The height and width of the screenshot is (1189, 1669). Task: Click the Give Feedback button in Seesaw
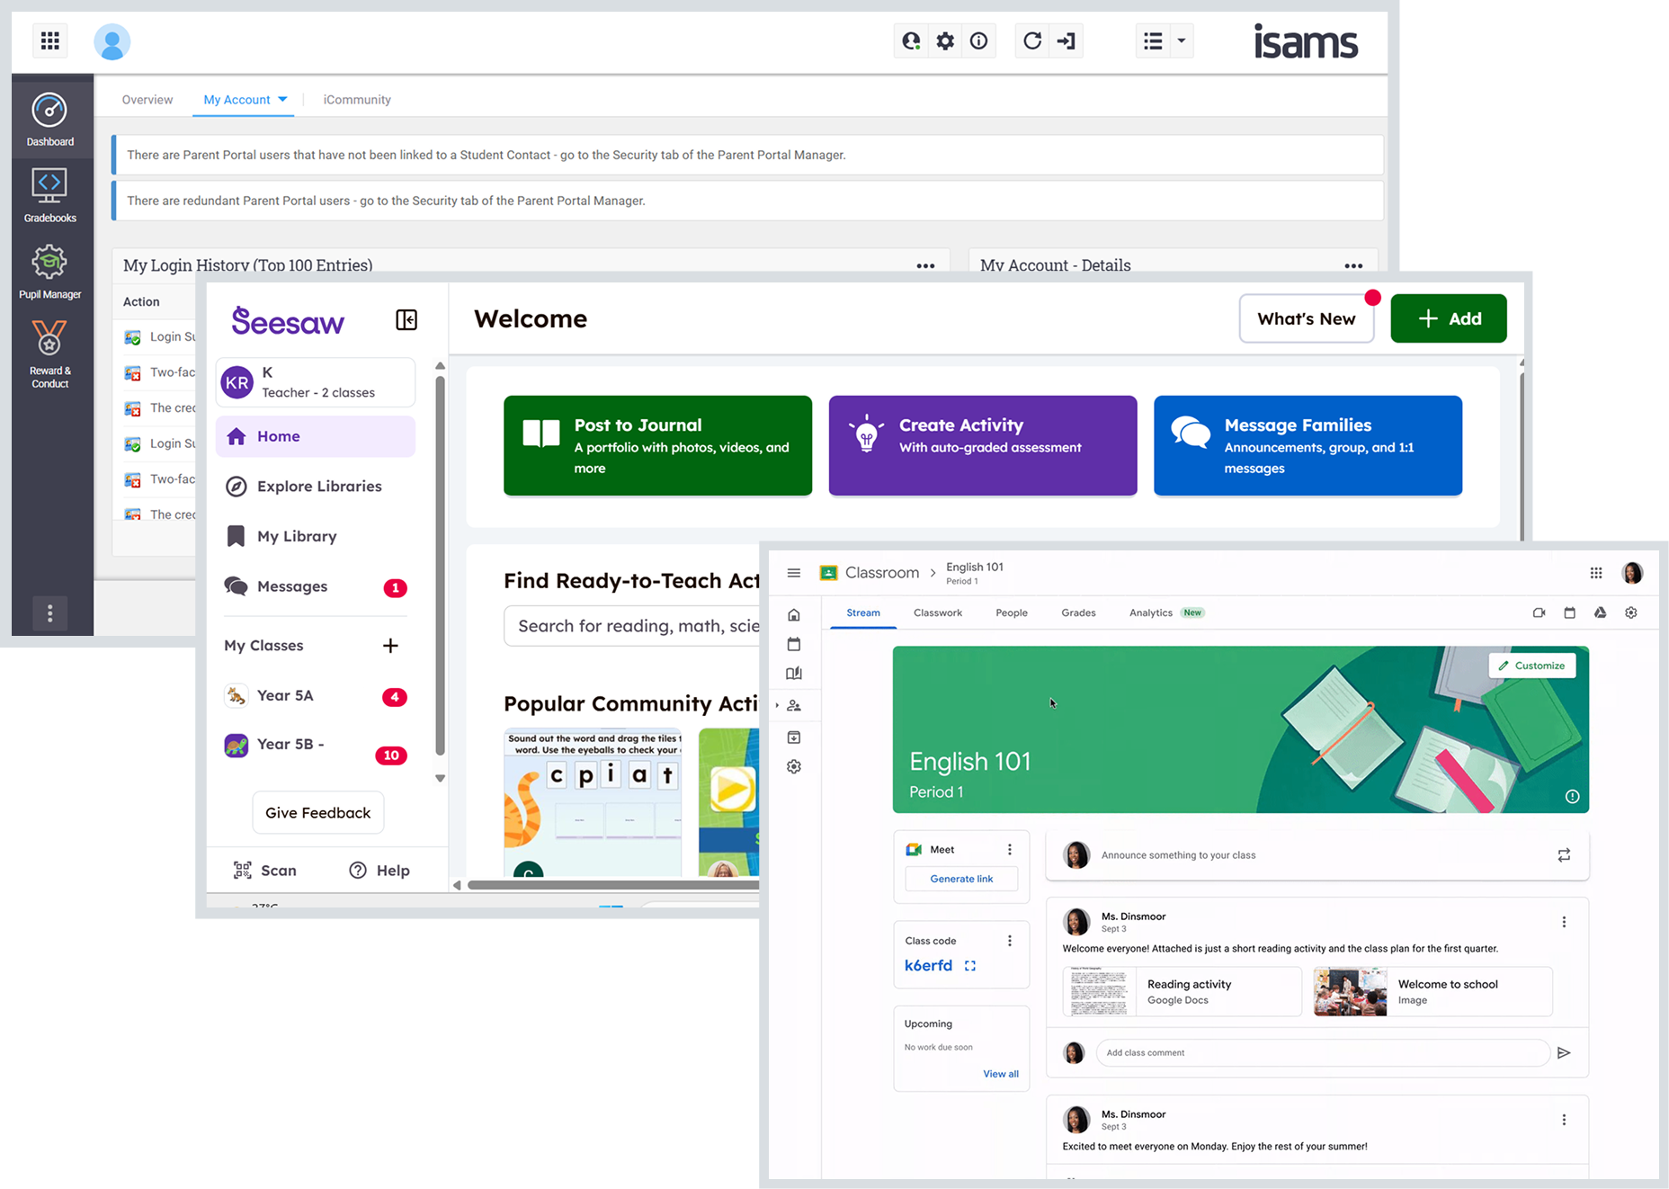point(317,812)
